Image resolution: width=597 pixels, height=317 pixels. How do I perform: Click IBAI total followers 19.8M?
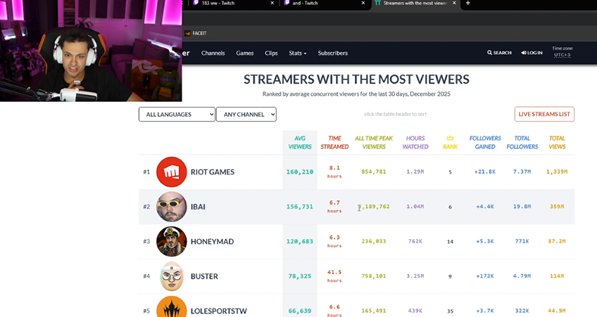pyautogui.click(x=522, y=207)
